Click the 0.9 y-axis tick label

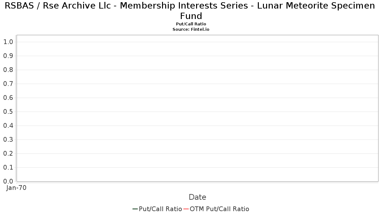[x=8, y=56]
